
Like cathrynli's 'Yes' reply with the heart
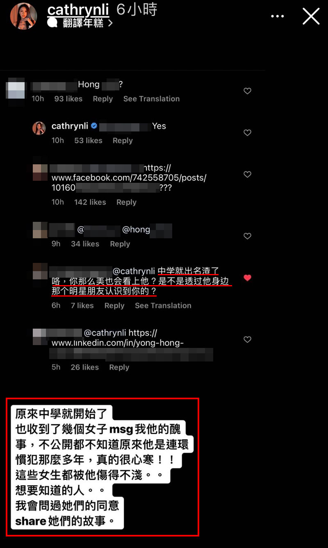click(x=247, y=133)
